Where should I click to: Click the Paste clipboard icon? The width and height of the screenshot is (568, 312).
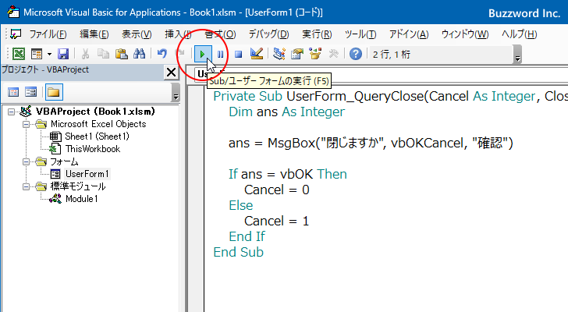pyautogui.click(x=122, y=55)
